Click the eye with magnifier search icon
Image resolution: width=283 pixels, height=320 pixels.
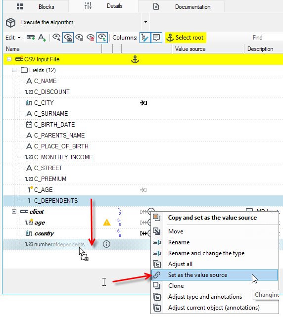point(56,38)
